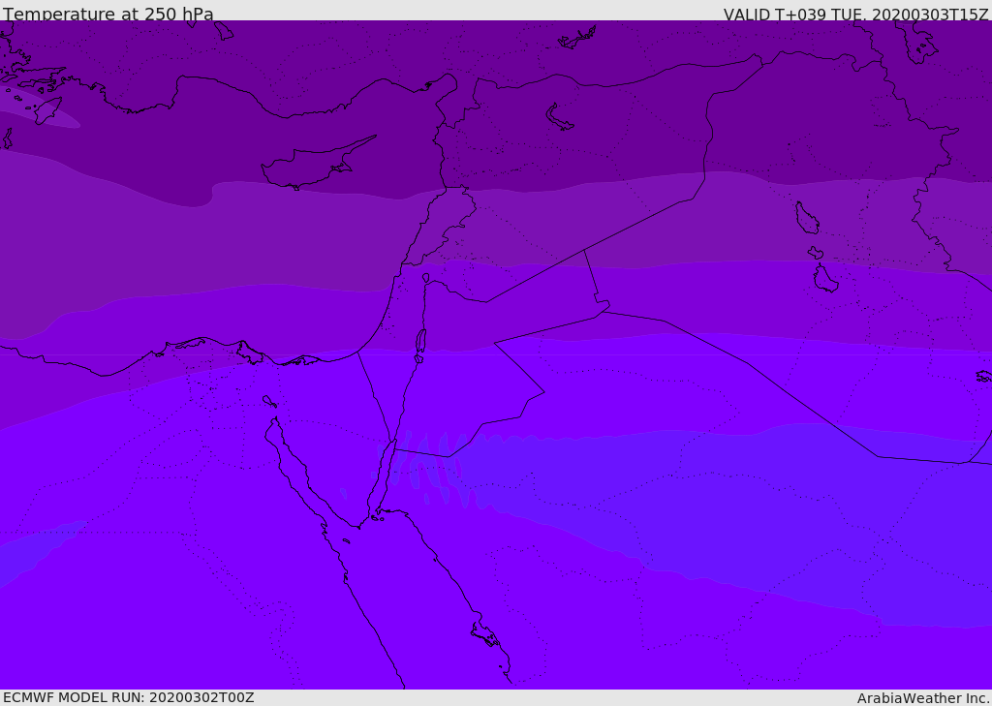992x706 pixels.
Task: Click the 'VALID T+039 TUE. 20200303T15Z' label
Action: (x=856, y=15)
